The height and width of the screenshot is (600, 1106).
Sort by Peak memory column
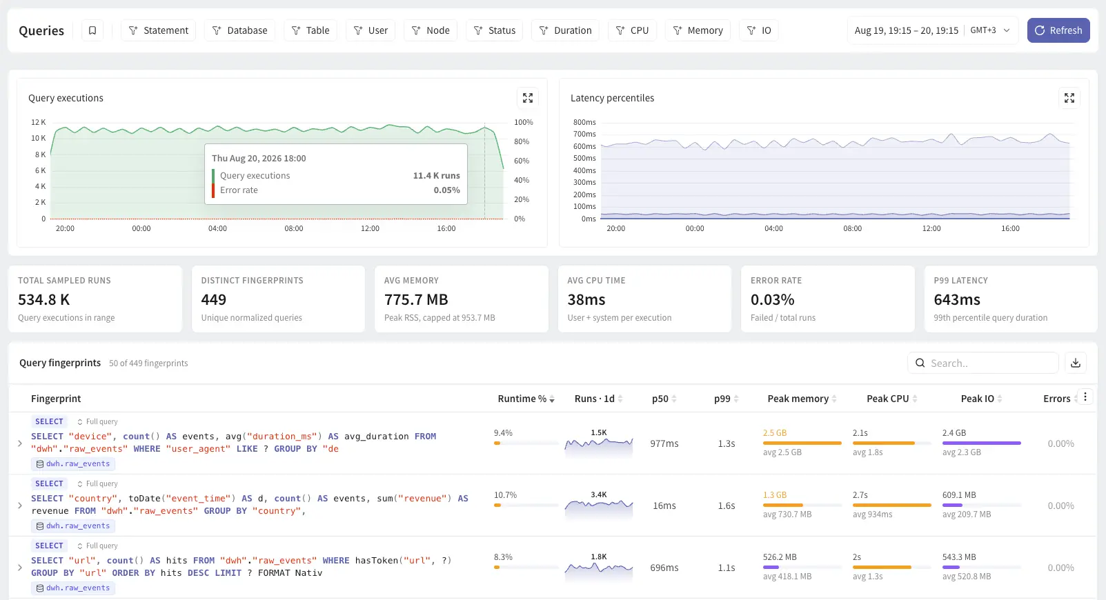point(802,399)
